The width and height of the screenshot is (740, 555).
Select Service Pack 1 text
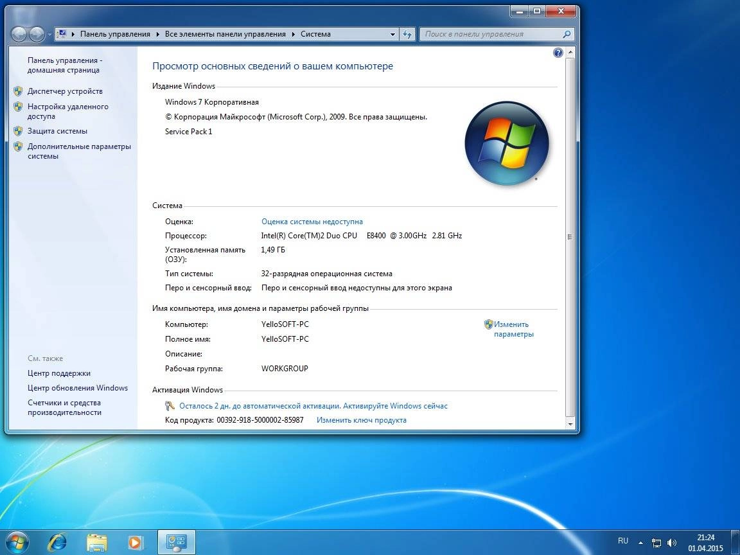coord(189,132)
